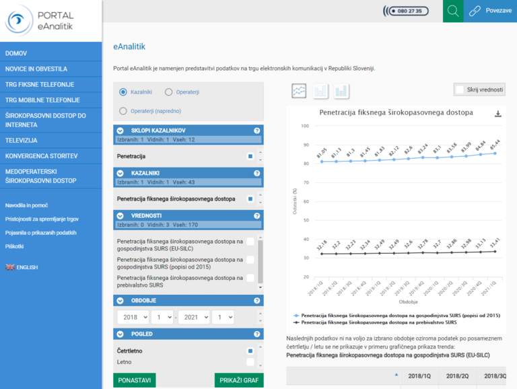This screenshot has height=389, width=517.
Task: Open the start year 2018 dropdown
Action: (133, 317)
